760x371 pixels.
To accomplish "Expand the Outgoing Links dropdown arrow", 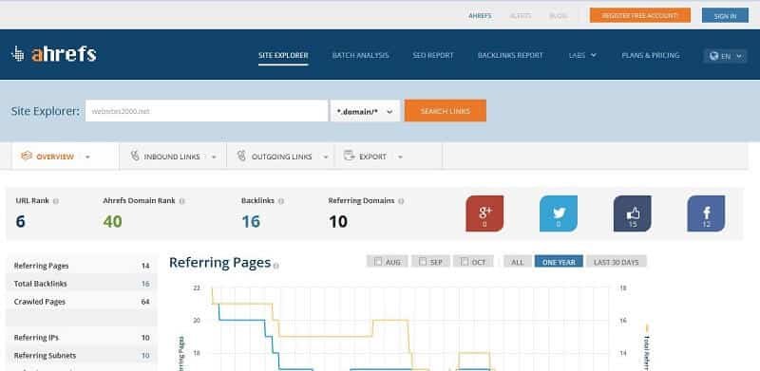I will pos(326,157).
